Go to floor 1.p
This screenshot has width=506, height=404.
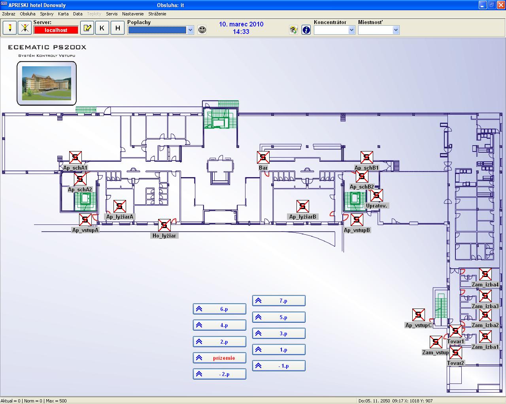279,350
